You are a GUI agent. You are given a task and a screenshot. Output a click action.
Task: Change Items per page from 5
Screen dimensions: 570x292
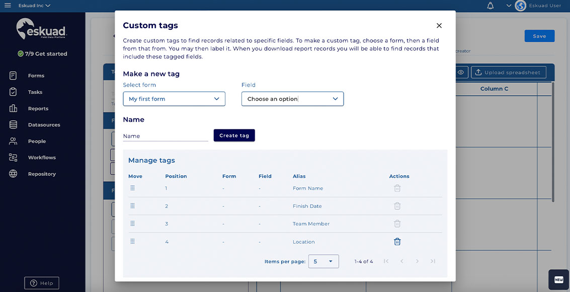pyautogui.click(x=323, y=261)
